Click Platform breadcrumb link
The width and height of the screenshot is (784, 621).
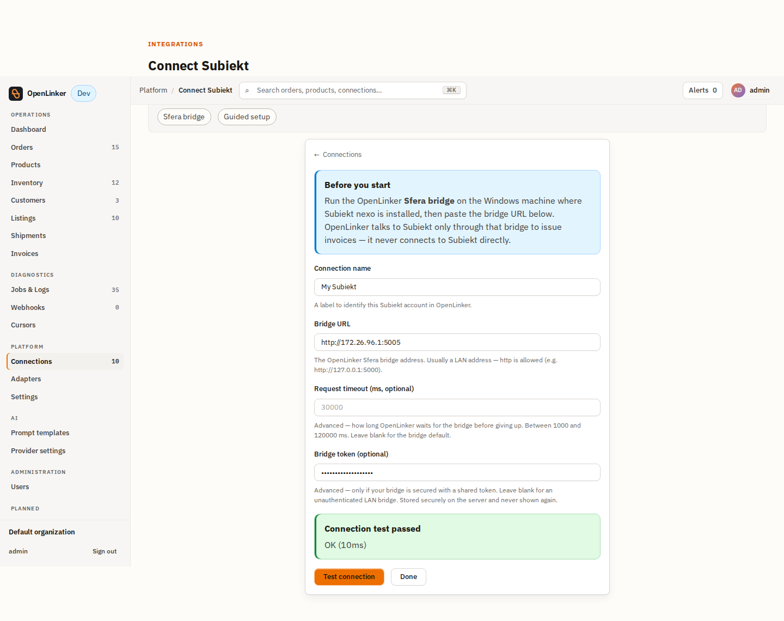[153, 90]
